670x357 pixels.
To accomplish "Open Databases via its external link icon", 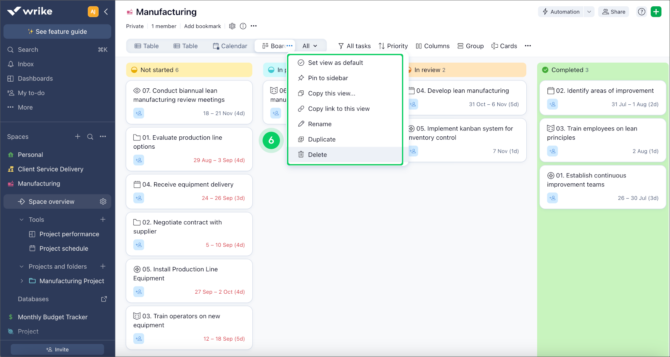I will pyautogui.click(x=104, y=299).
